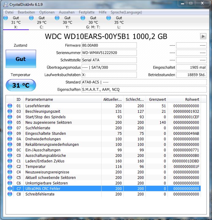
Task: Select the Schreibfehlerrate parameter name
Action: (x=40, y=194)
